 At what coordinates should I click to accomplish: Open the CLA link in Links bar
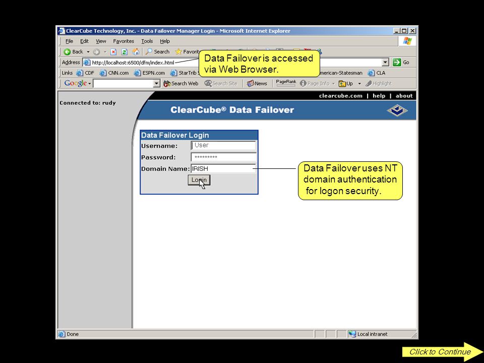377,73
